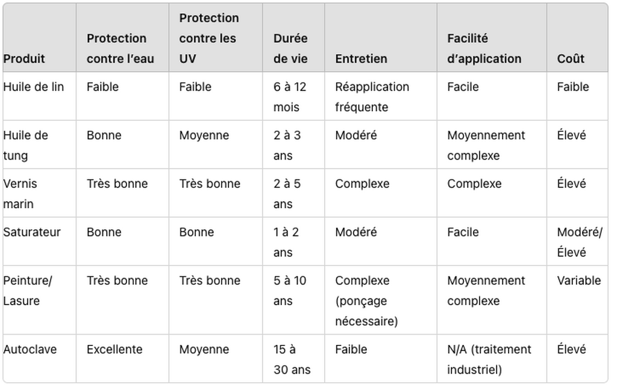Click the Saturateur row label
The height and width of the screenshot is (390, 617).
pos(32,232)
